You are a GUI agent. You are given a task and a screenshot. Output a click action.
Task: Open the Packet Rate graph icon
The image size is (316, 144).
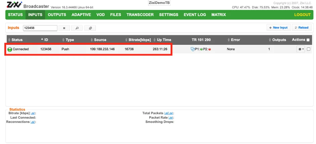pos(171,118)
